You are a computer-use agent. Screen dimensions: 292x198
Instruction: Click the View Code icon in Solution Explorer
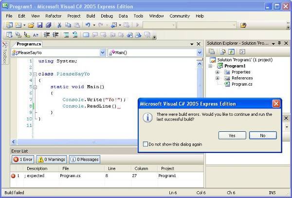(x=242, y=52)
